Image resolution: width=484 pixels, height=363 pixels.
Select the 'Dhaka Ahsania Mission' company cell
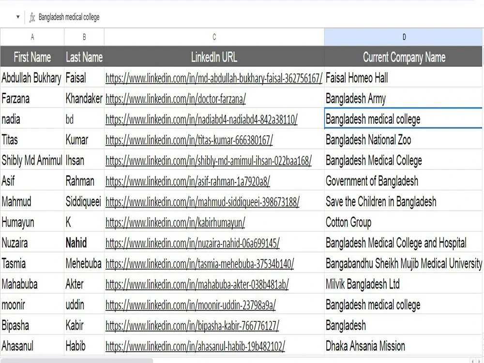(403, 346)
